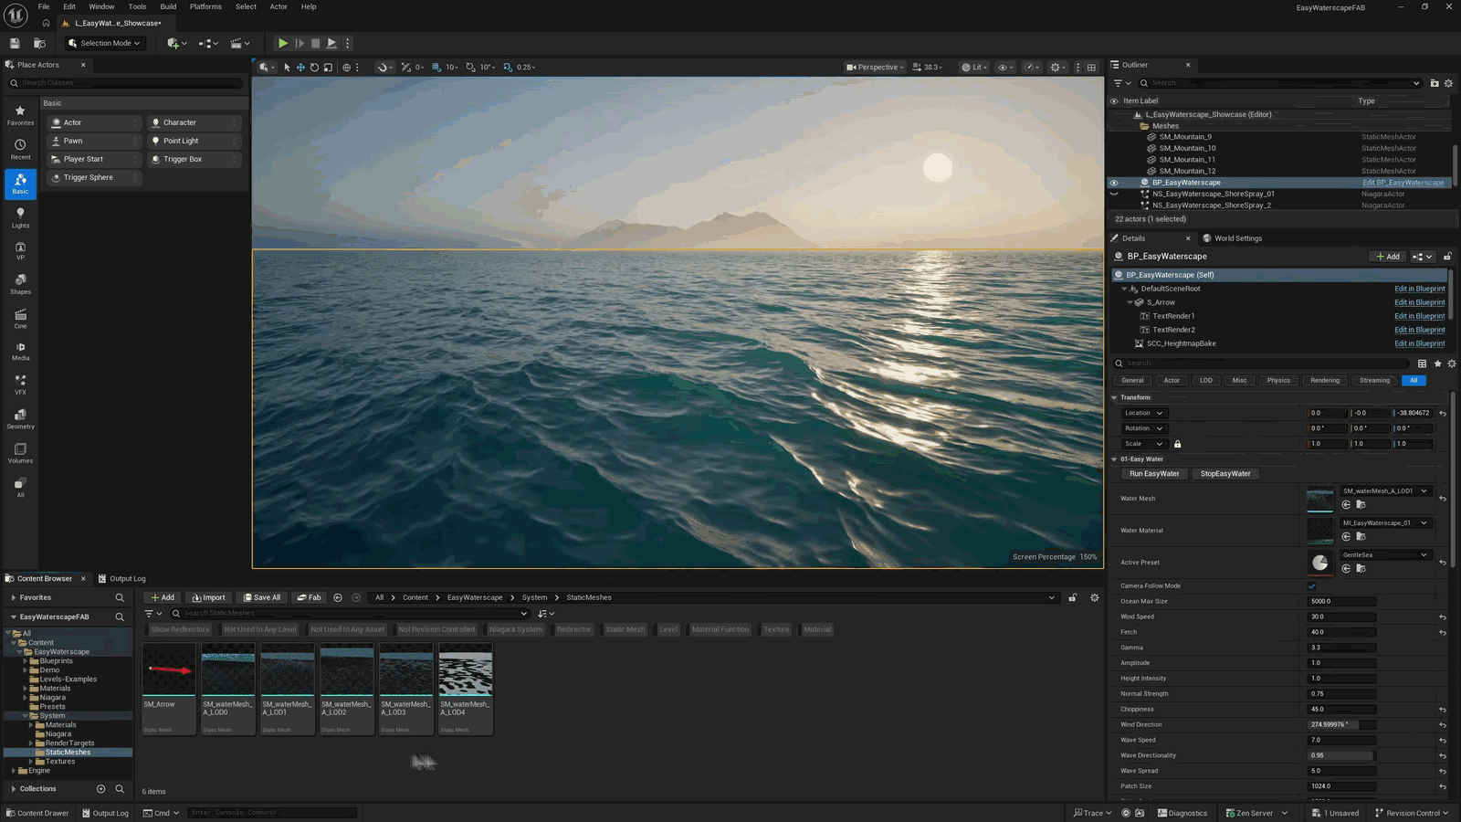Open the Outliner settings gear
The width and height of the screenshot is (1461, 822).
(1448, 83)
